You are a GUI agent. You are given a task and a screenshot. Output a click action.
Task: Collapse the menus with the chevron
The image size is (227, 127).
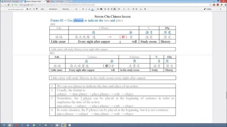(x=221, y=9)
